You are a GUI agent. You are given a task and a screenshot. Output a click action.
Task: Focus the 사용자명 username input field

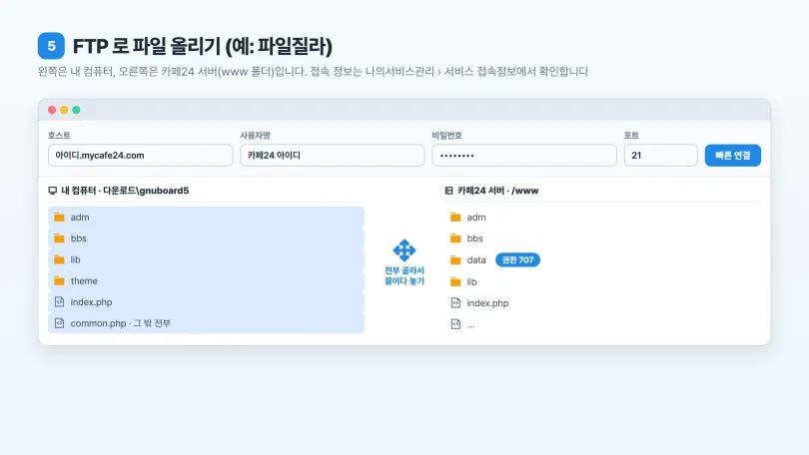(x=333, y=155)
